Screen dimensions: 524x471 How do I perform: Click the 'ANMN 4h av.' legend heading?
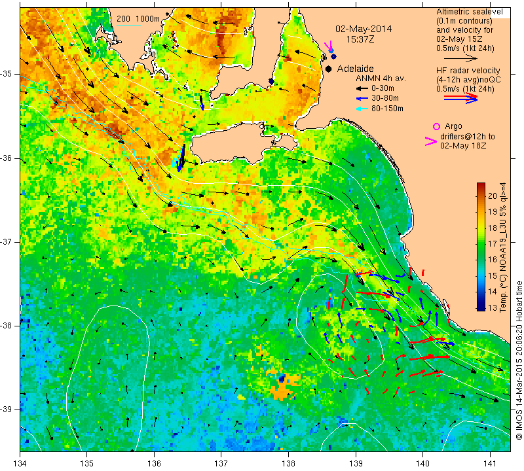(x=381, y=78)
